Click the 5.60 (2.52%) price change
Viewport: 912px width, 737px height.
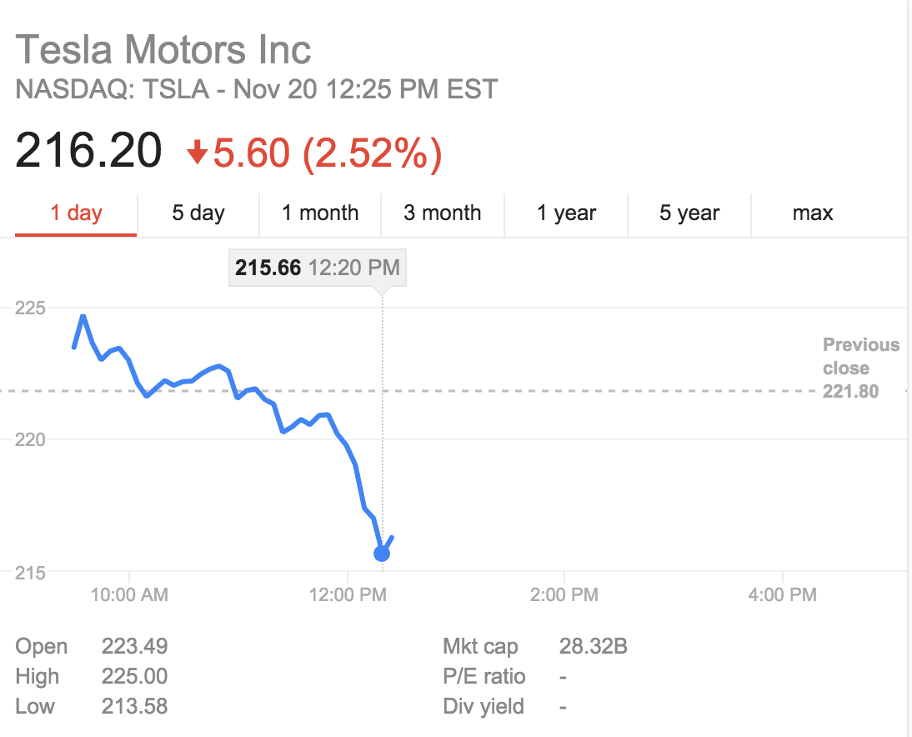327,153
